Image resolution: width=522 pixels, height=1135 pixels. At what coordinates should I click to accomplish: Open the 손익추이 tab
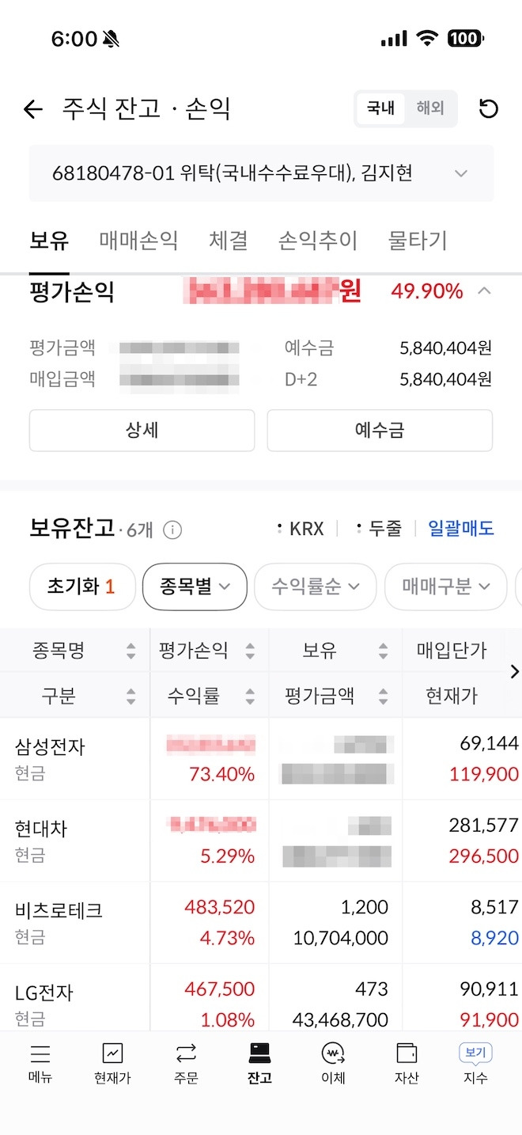coord(317,241)
